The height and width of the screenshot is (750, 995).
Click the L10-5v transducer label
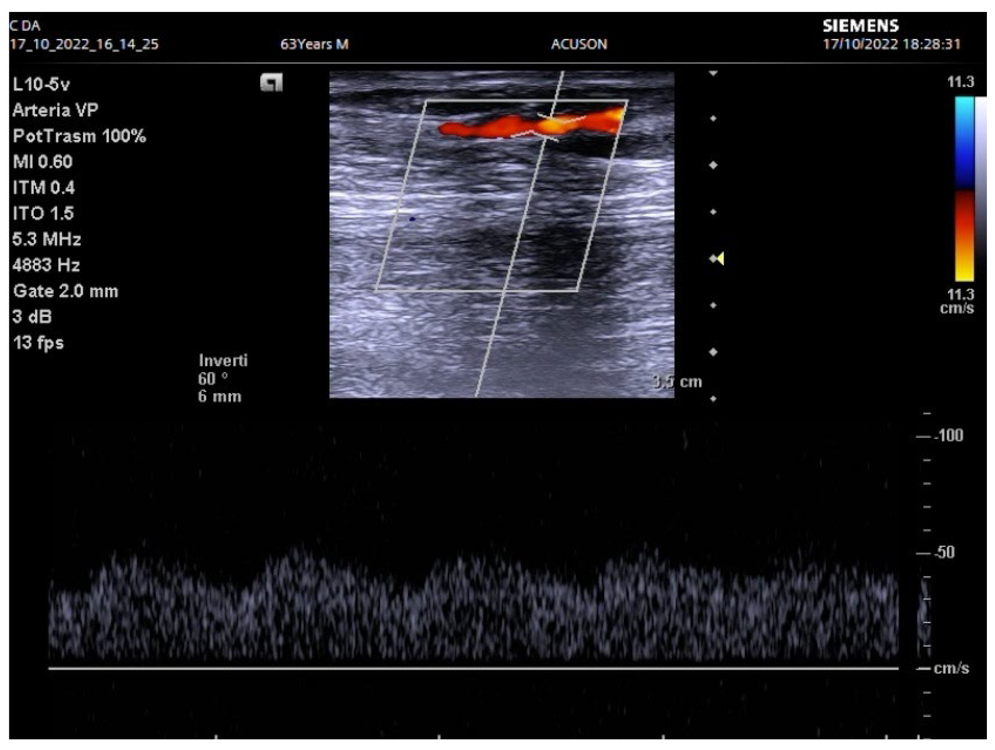41,84
